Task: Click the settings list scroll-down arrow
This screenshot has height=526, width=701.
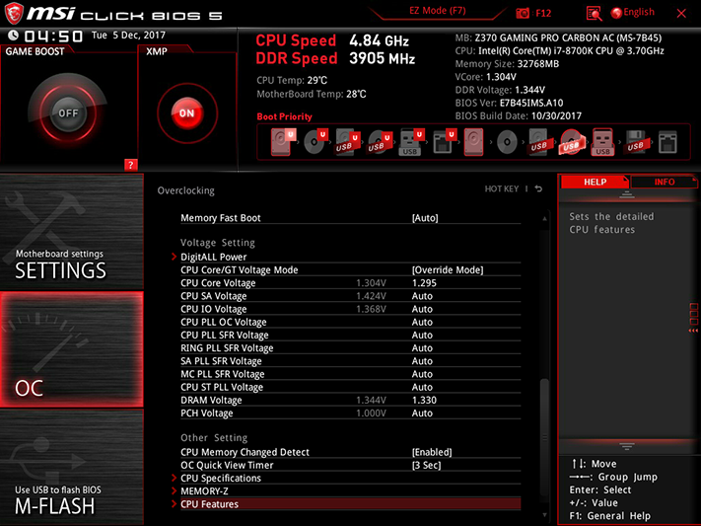Action: coord(544,515)
